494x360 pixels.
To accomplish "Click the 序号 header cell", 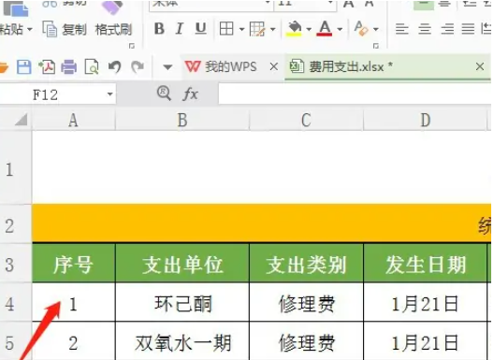I will [x=74, y=264].
